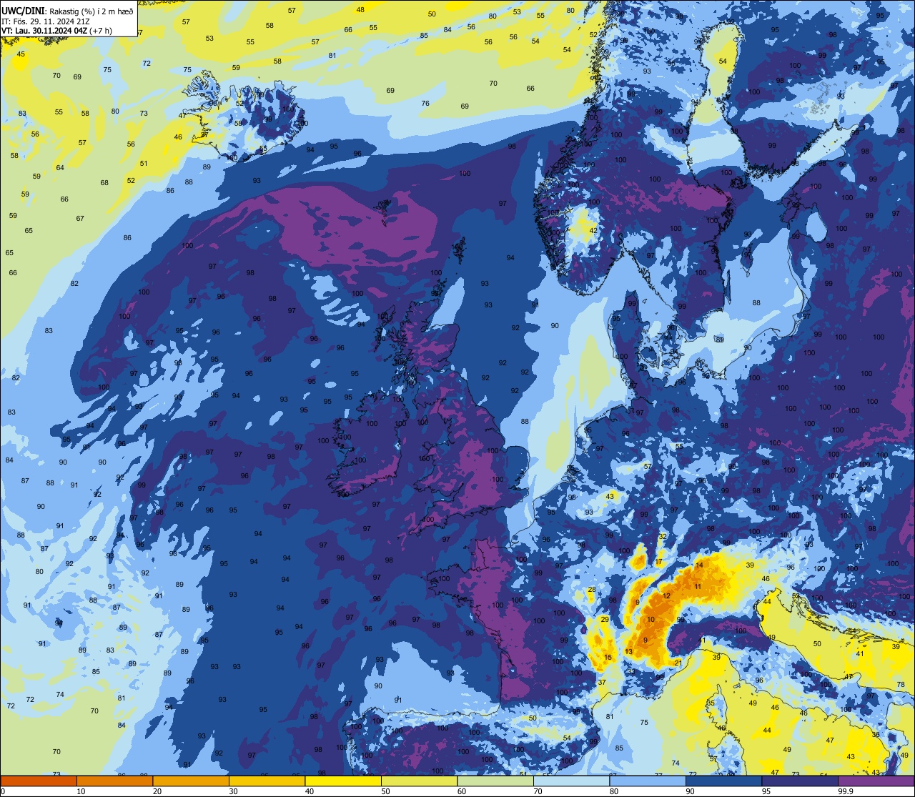Click the '33' humidity value near the Riviera
This screenshot has height=797, width=915.
(631, 671)
